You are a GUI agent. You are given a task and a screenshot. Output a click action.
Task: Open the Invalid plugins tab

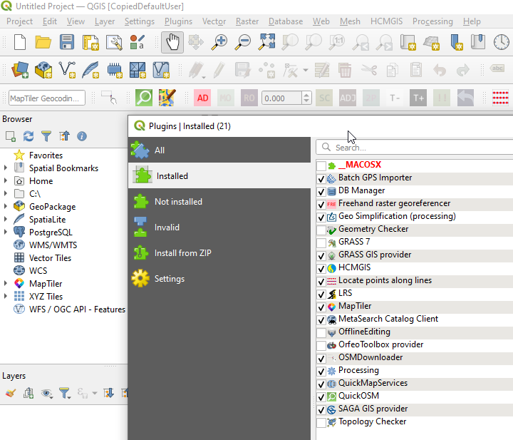coord(219,227)
